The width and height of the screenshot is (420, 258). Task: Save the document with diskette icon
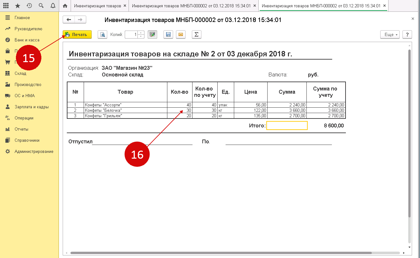[168, 34]
